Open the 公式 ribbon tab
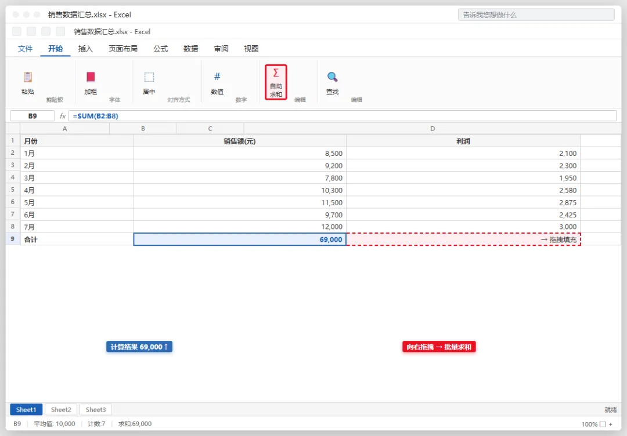 [x=161, y=49]
